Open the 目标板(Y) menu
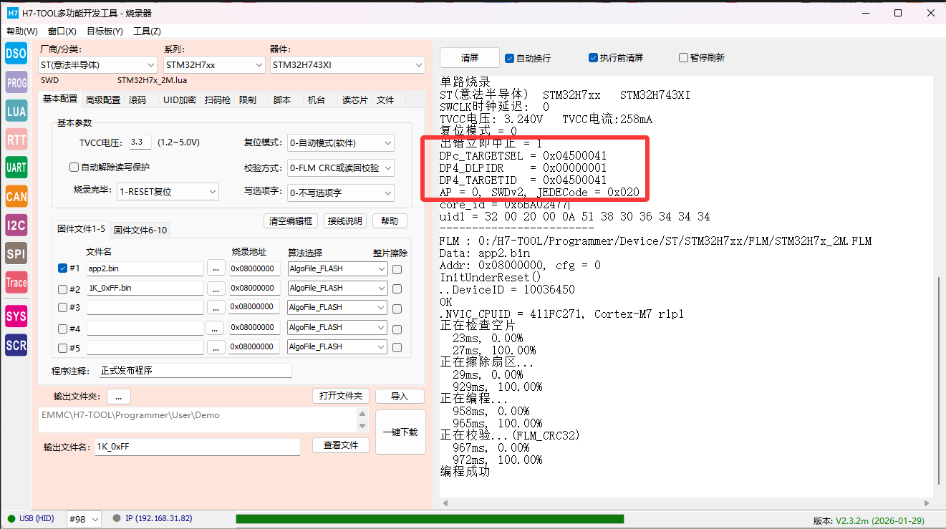The image size is (946, 529). point(105,31)
